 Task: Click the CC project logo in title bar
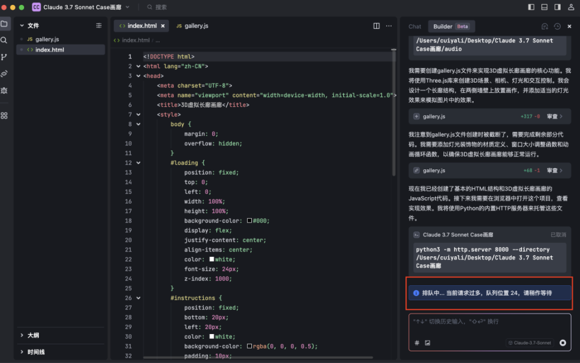pyautogui.click(x=36, y=7)
